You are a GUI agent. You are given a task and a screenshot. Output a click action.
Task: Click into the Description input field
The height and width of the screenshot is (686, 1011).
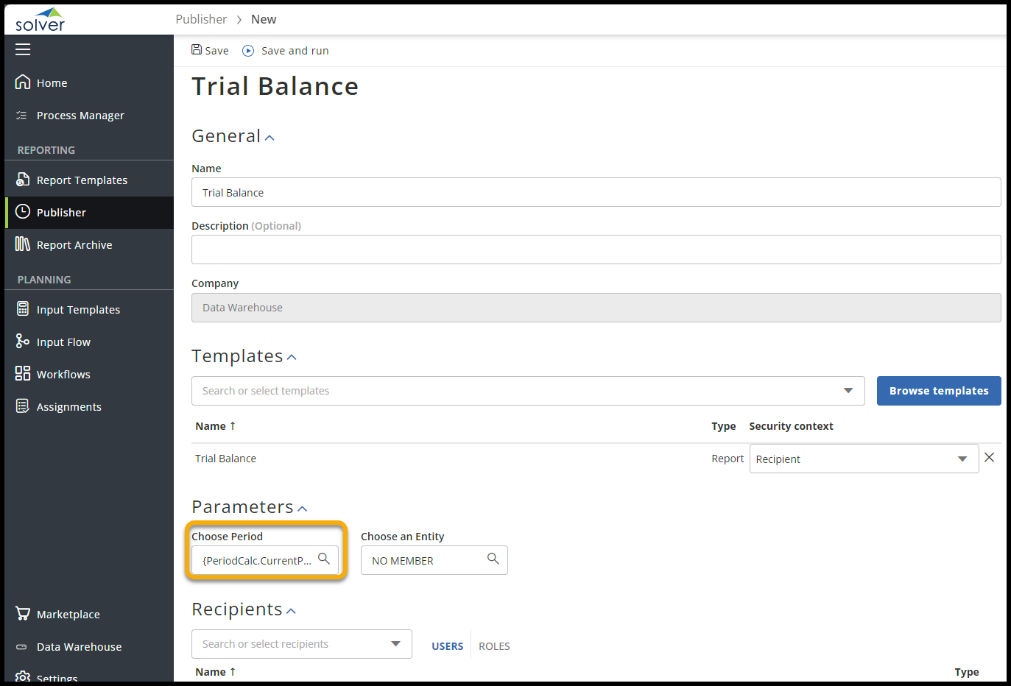pyautogui.click(x=595, y=250)
